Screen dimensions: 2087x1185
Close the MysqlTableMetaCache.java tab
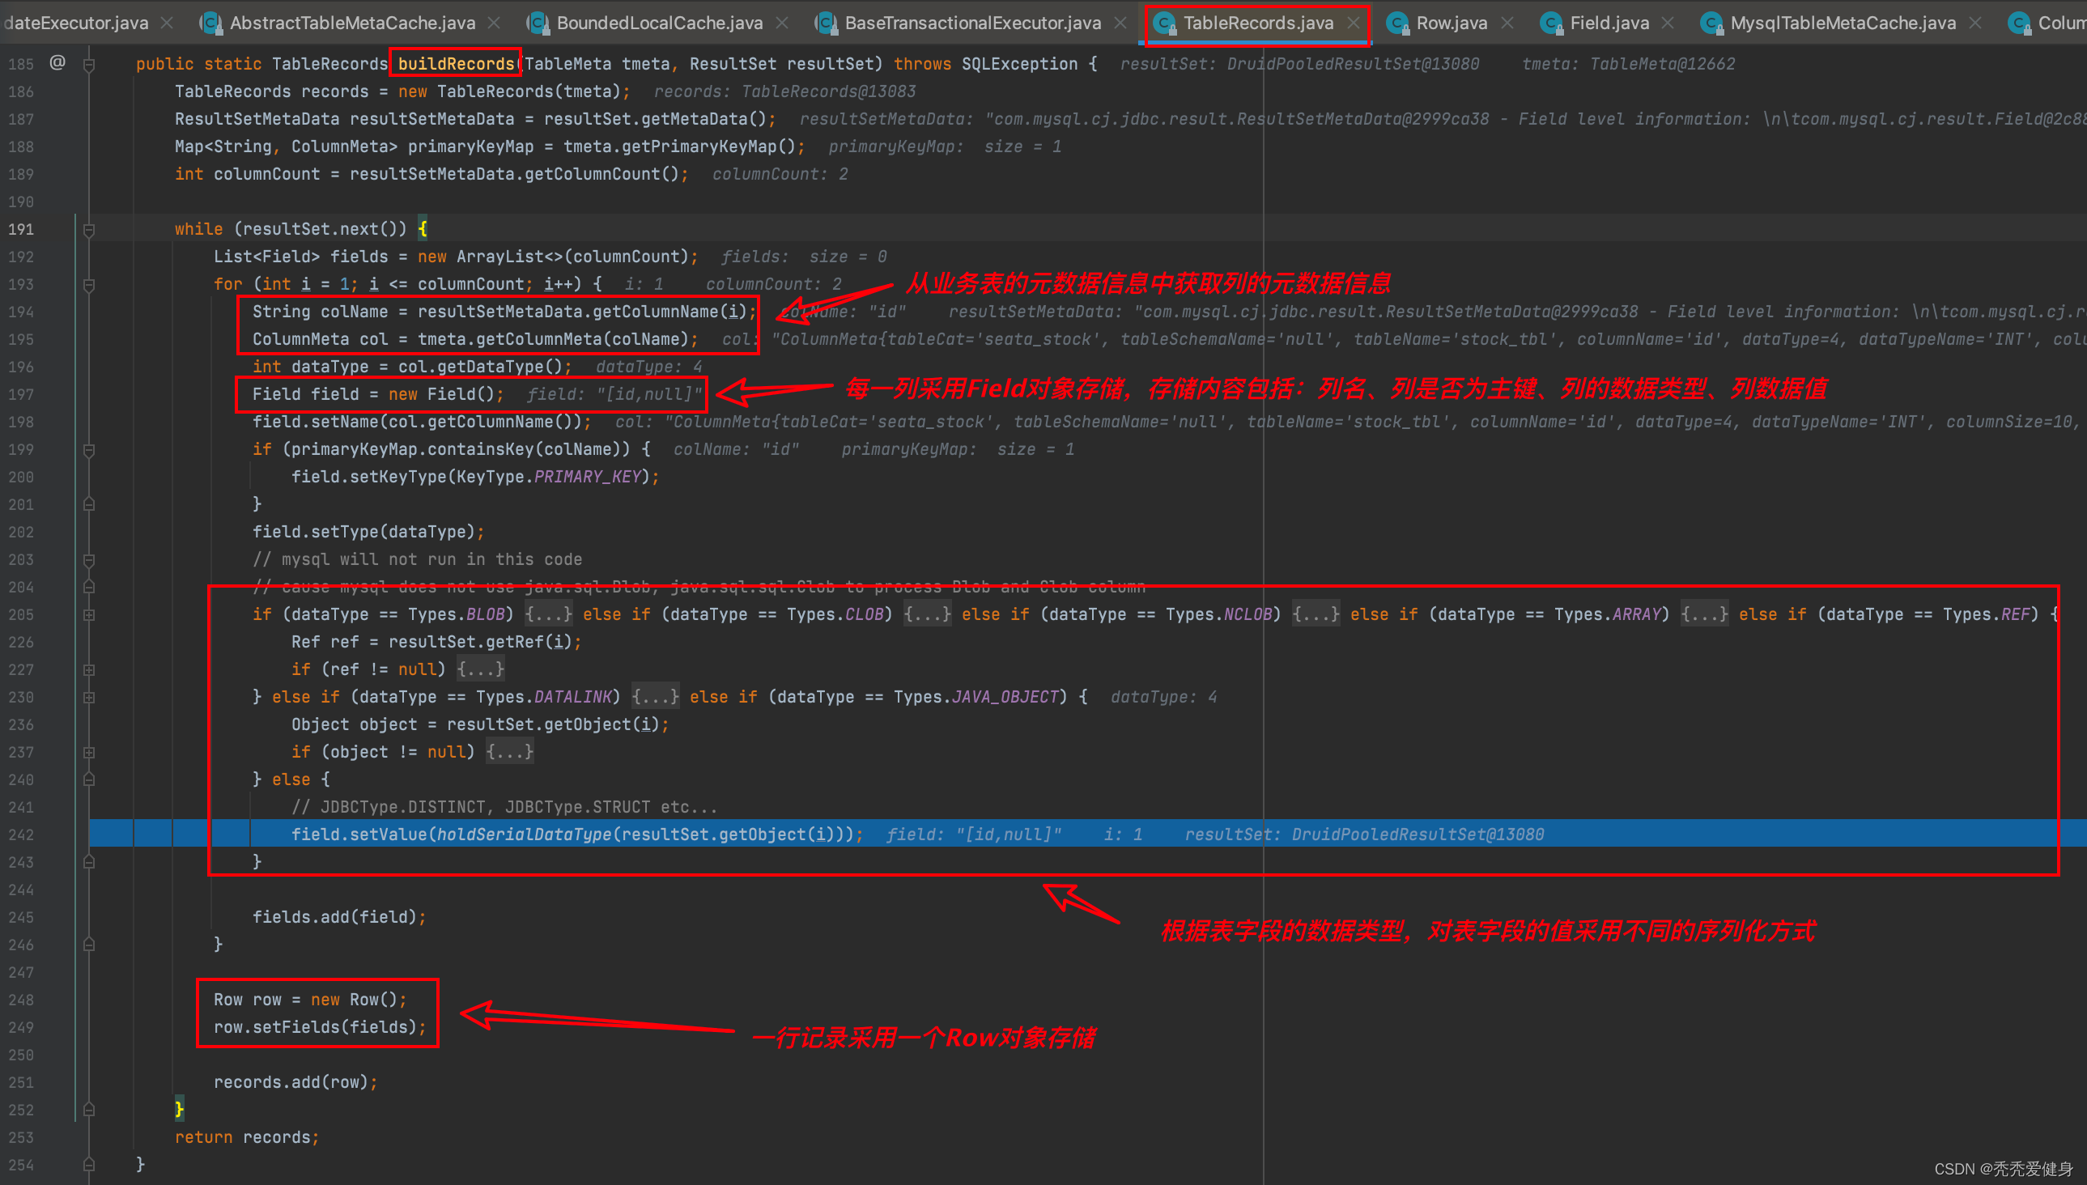(1975, 23)
